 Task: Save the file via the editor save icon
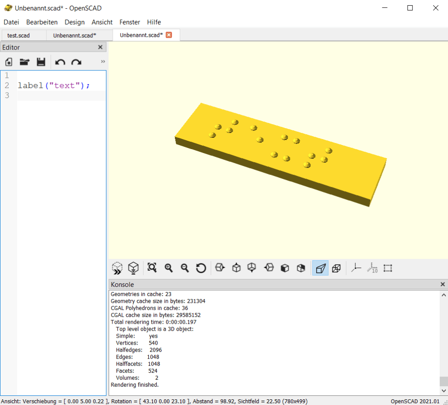click(x=41, y=62)
